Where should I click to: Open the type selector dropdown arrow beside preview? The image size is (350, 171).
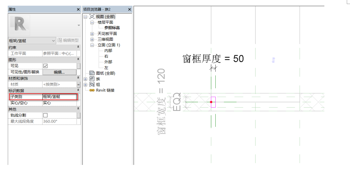click(x=79, y=25)
